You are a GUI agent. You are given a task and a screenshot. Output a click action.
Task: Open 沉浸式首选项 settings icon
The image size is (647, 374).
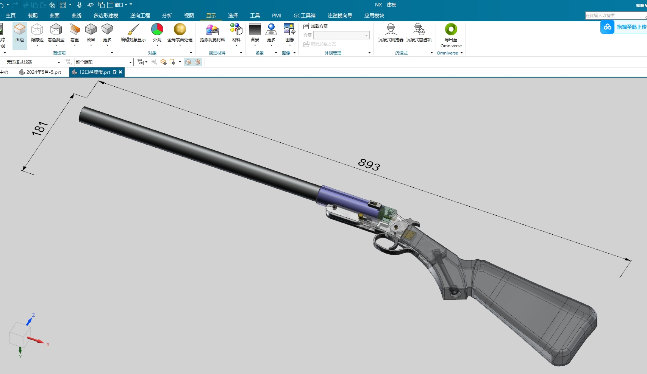click(x=419, y=30)
